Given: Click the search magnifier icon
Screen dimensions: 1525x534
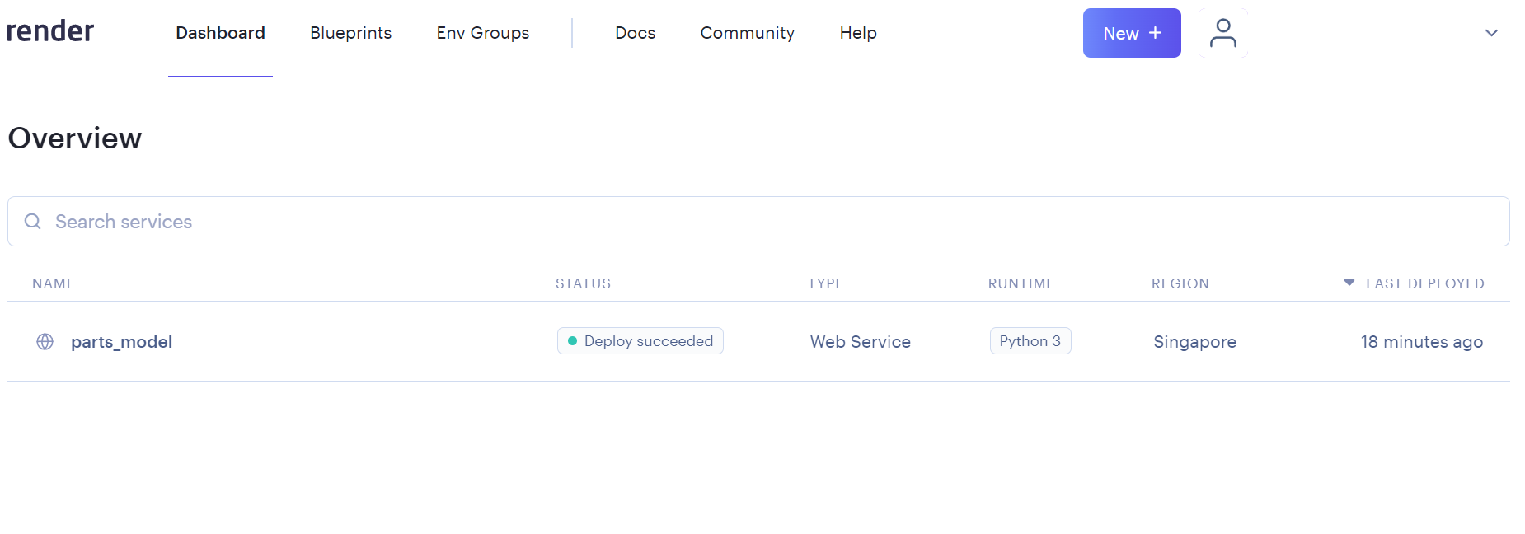Looking at the screenshot, I should tap(33, 222).
